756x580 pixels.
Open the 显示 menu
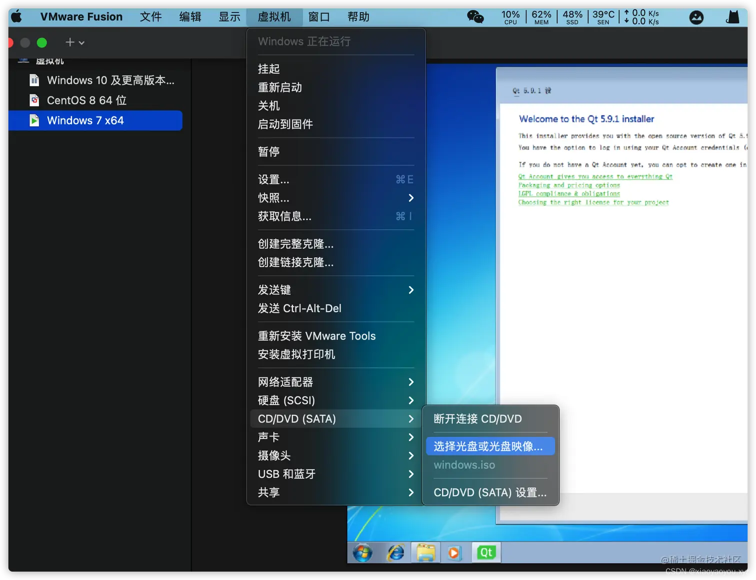(229, 17)
